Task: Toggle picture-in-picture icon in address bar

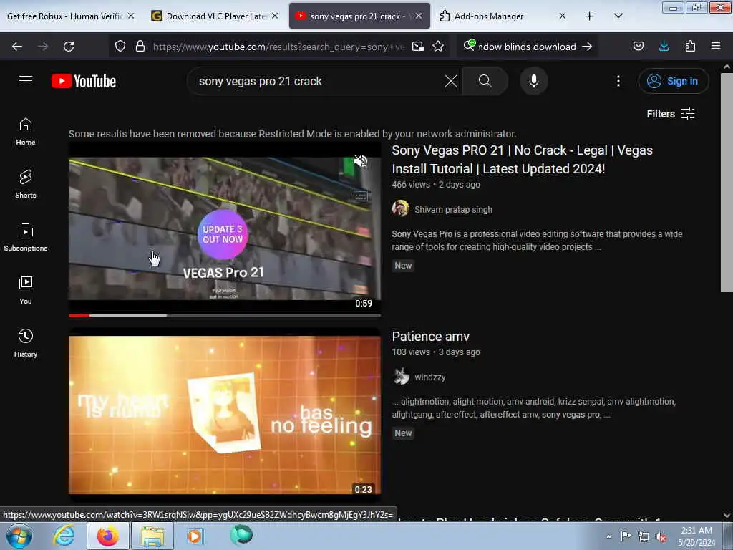Action: coord(418,47)
